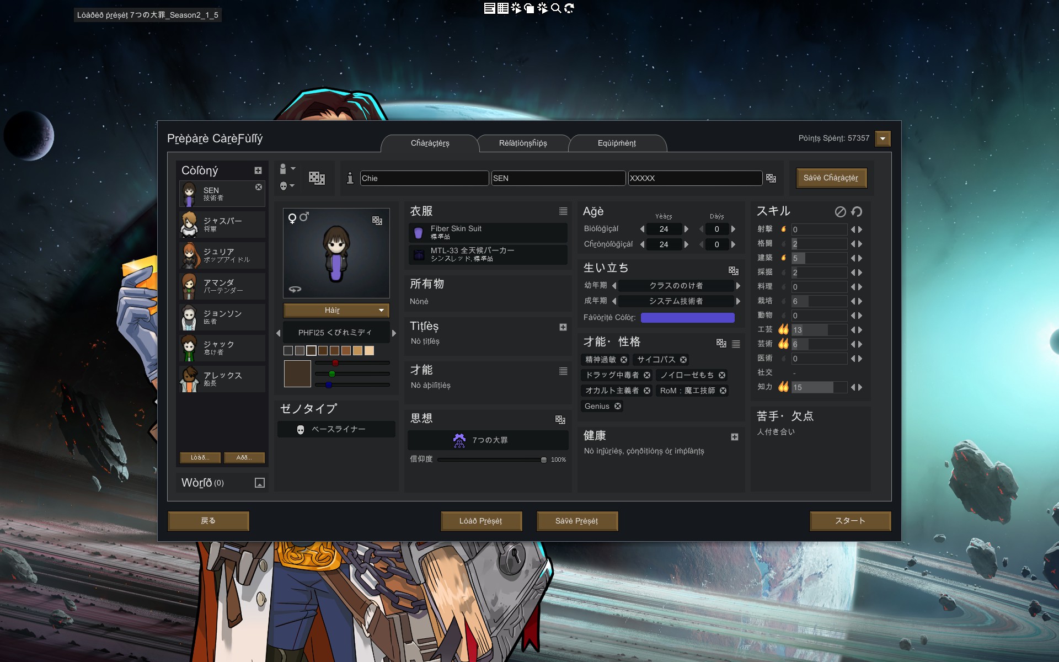Viewport: 1059px width, 662px height.
Task: Click the randomize character dice icon
Action: [317, 178]
